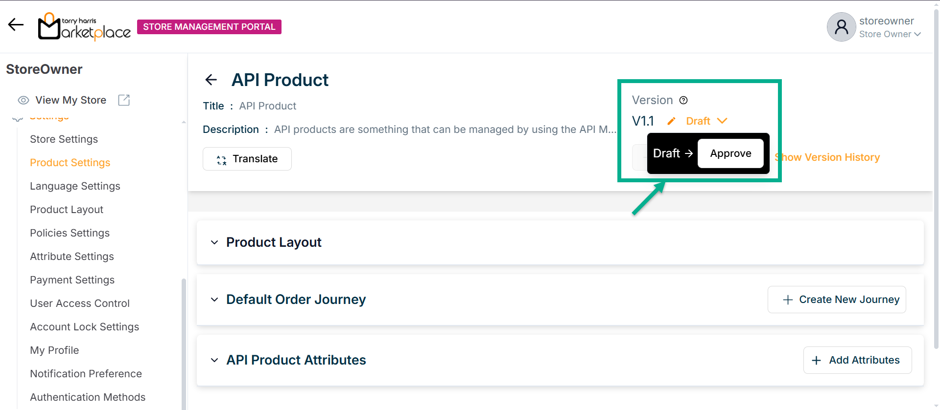This screenshot has width=940, height=410.
Task: Click the Marketplace logo
Action: [x=84, y=27]
